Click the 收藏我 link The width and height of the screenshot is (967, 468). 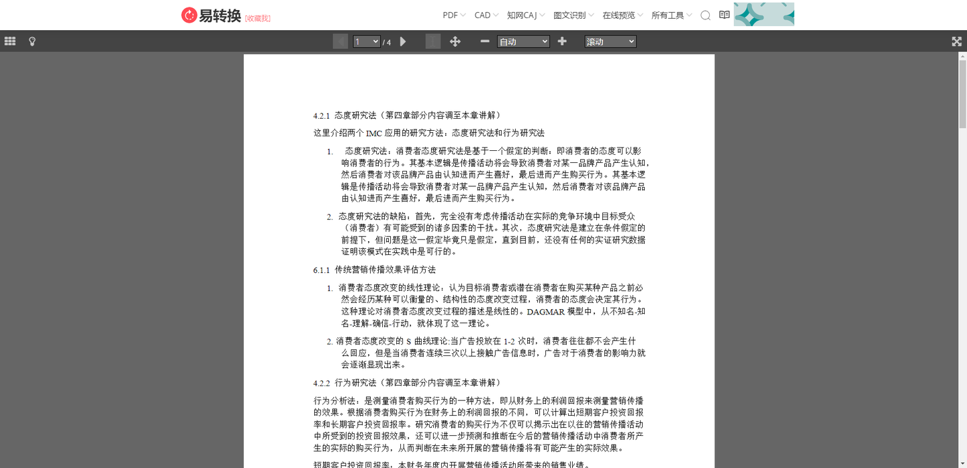click(259, 17)
